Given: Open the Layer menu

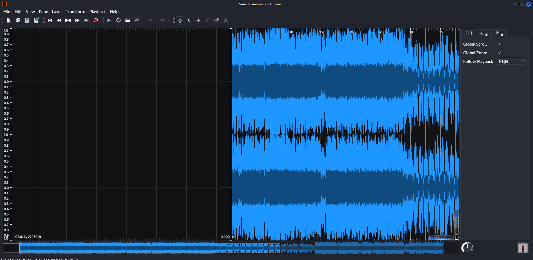Looking at the screenshot, I should click(x=57, y=12).
